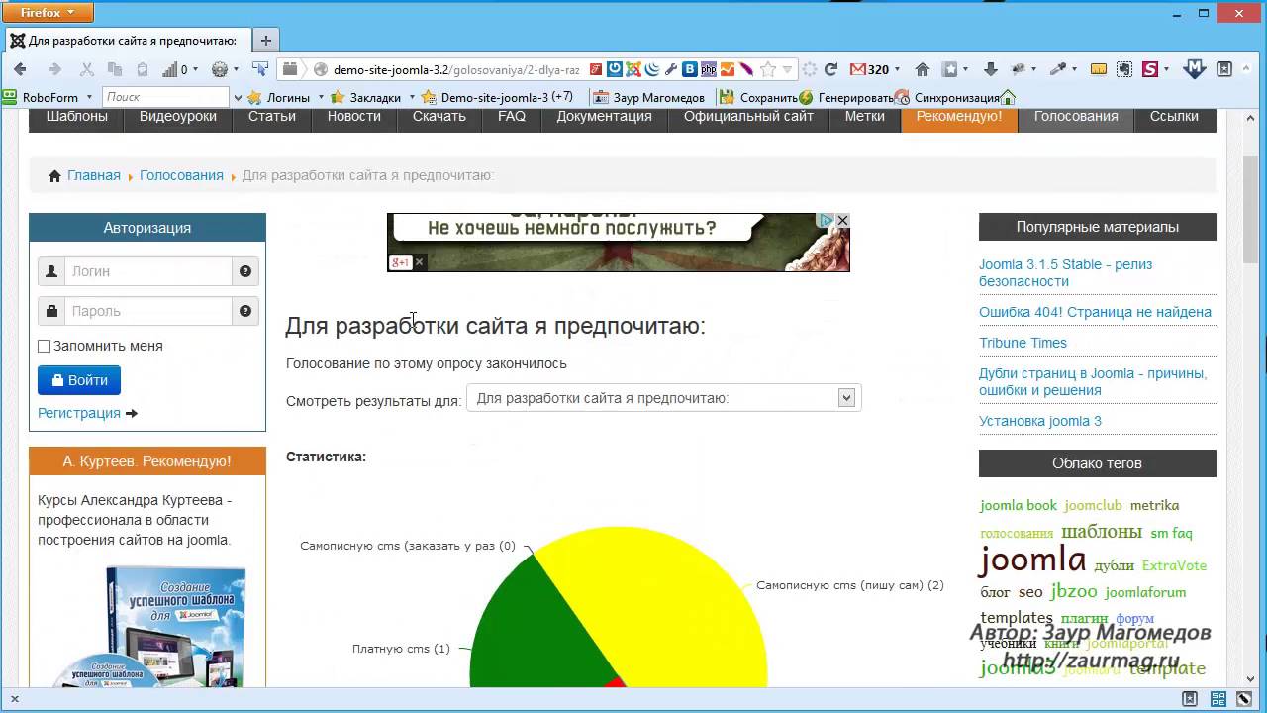The width and height of the screenshot is (1267, 713).
Task: Click the signal bars rank icon
Action: coord(169,69)
